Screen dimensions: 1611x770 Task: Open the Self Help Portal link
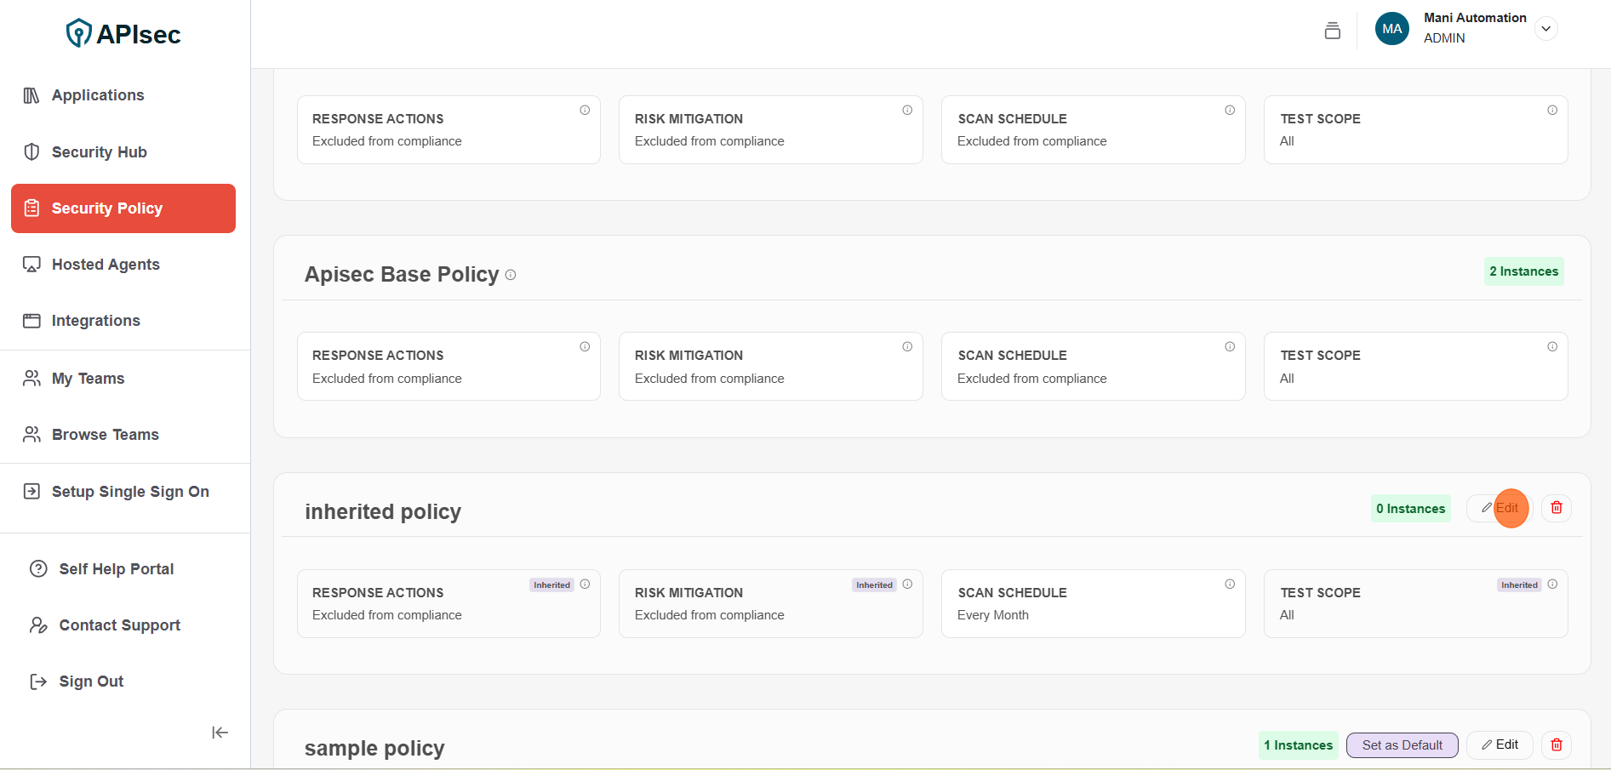coord(116,569)
